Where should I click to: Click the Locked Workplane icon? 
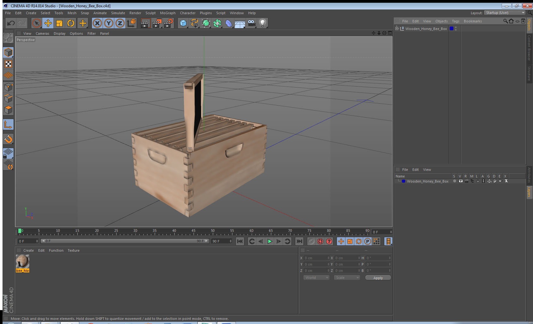8,153
